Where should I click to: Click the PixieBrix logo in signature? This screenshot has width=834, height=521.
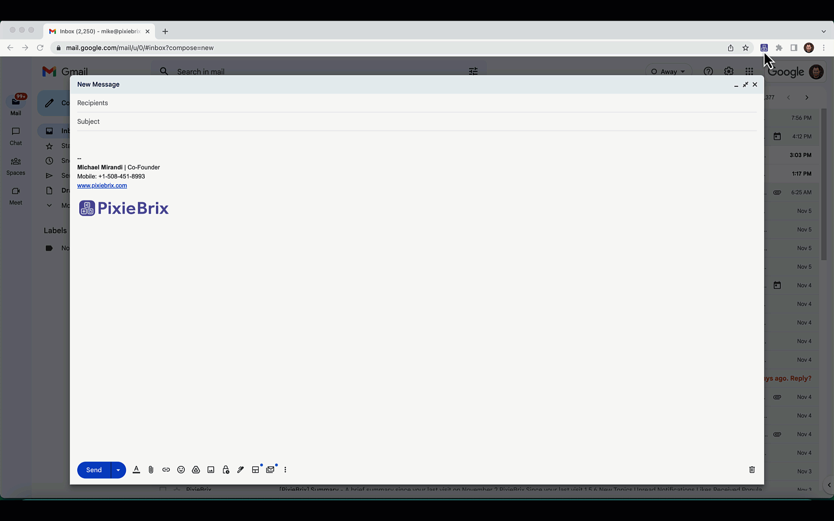pyautogui.click(x=124, y=208)
